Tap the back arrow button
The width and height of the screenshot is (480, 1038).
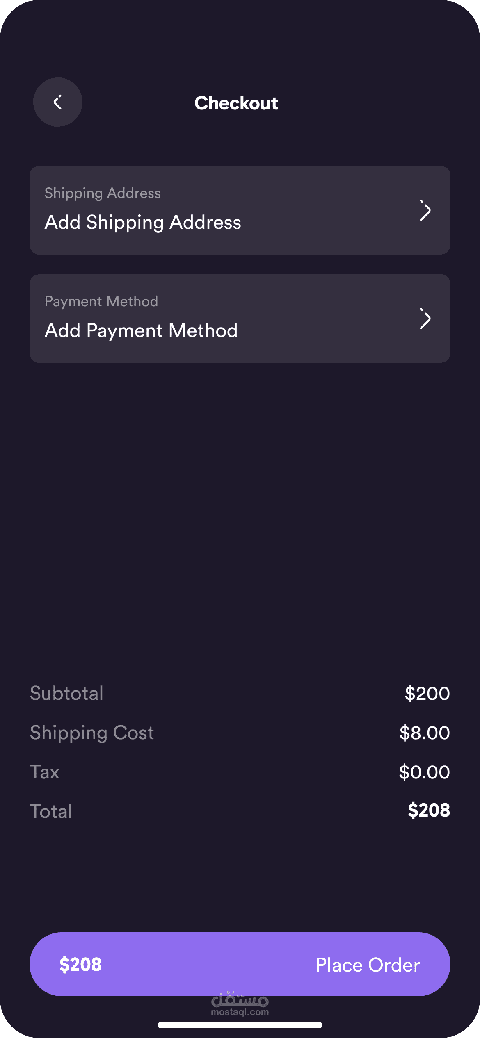click(58, 102)
